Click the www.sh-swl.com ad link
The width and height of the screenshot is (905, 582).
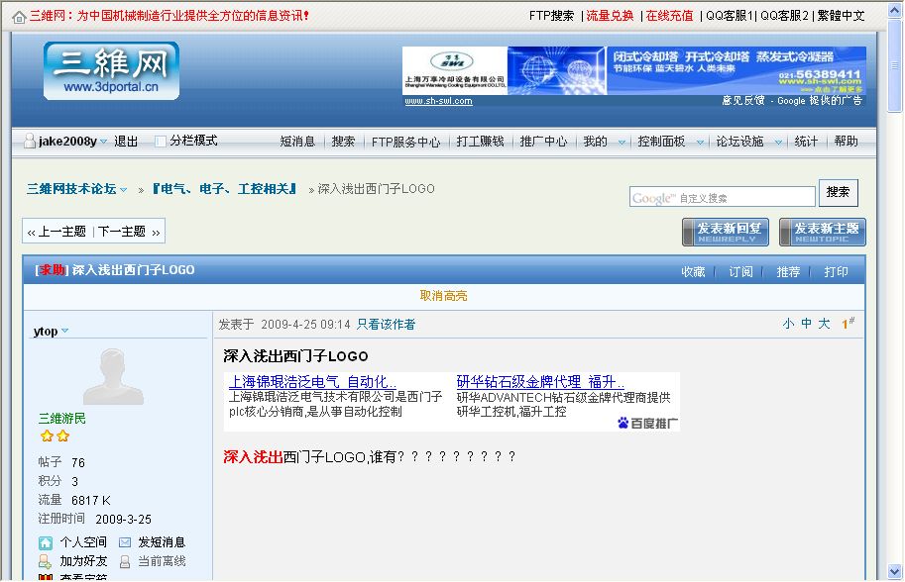(438, 101)
